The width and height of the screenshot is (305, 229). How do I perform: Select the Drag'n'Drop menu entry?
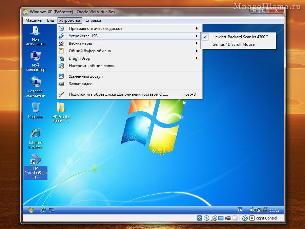coord(129,58)
